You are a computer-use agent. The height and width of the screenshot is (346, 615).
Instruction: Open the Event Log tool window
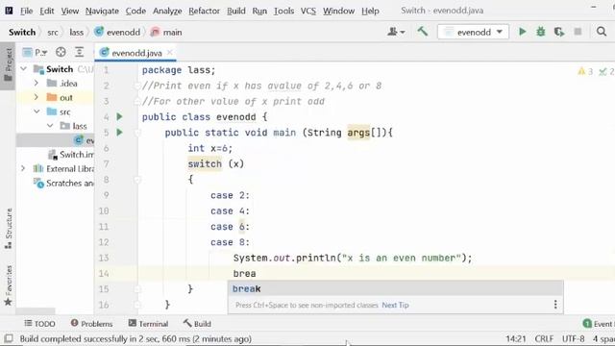599,324
